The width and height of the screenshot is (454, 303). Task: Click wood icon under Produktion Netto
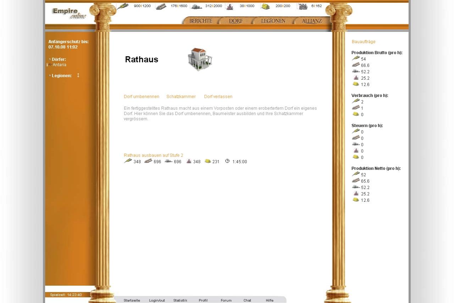356,181
